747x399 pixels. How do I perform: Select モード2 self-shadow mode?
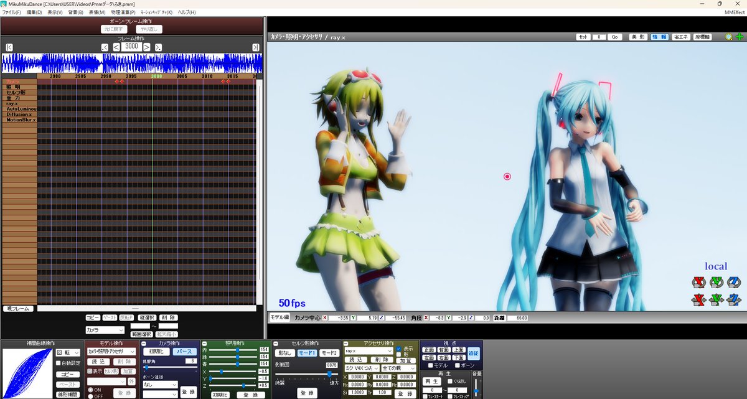click(x=329, y=352)
